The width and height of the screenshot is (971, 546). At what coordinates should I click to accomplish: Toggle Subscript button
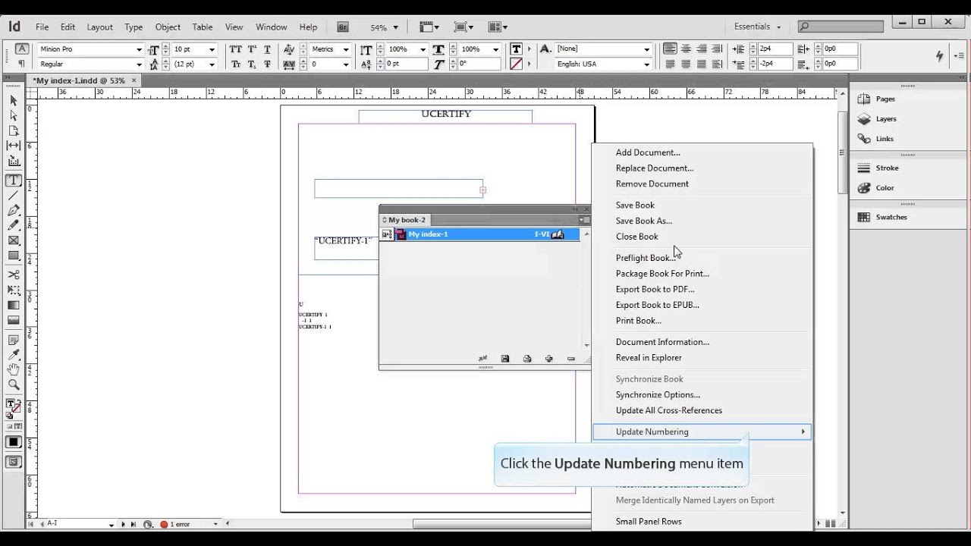tap(251, 64)
